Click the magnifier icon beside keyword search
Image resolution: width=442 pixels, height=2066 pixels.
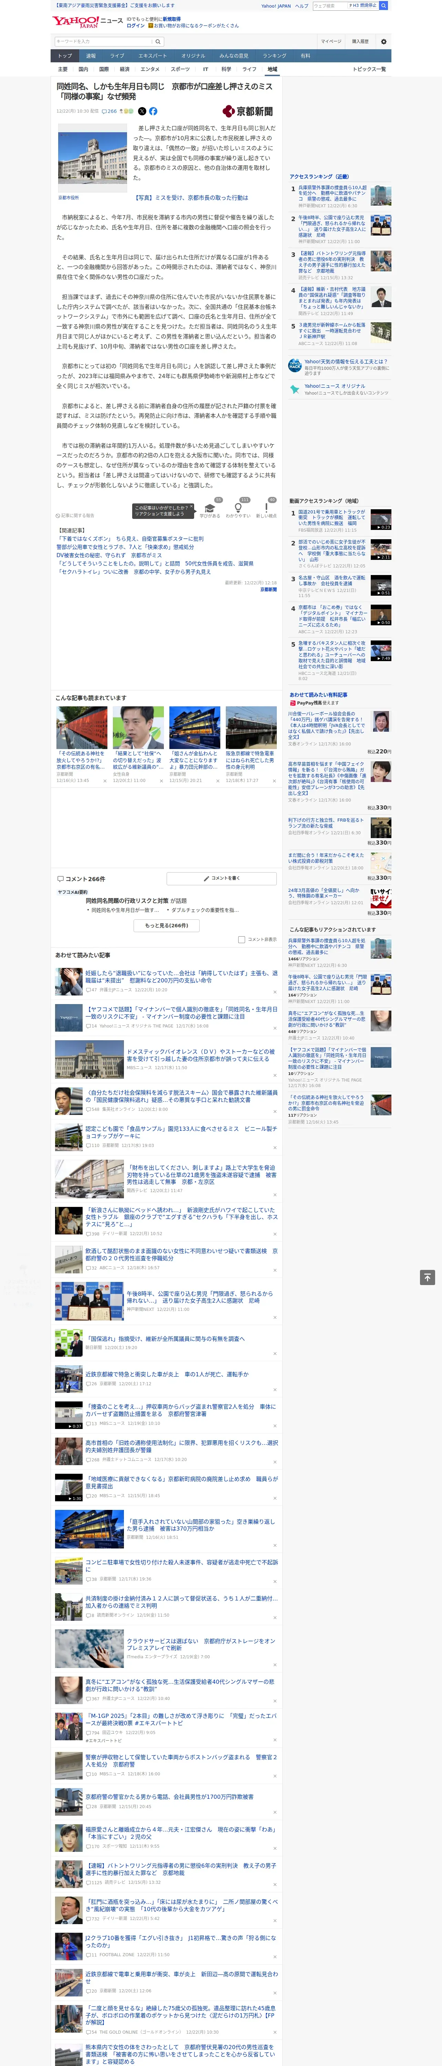(x=157, y=42)
